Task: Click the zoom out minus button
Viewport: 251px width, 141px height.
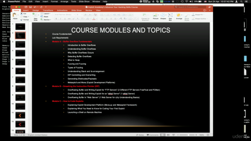Action: click(178, 135)
